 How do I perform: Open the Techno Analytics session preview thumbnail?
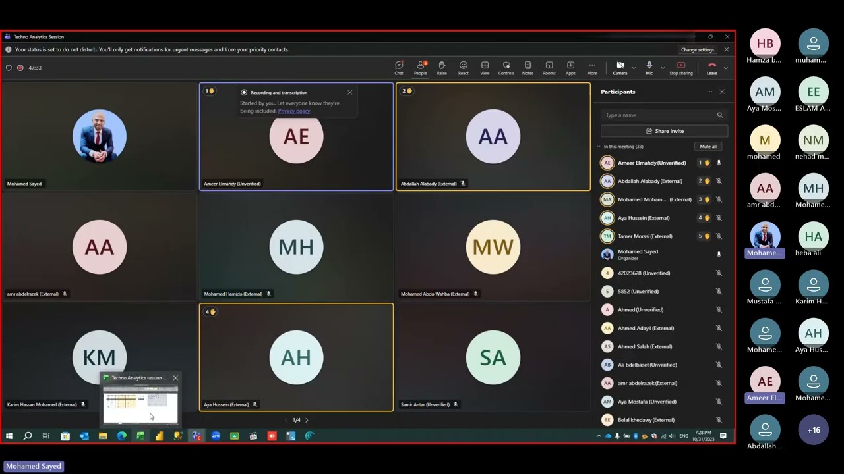pyautogui.click(x=140, y=404)
